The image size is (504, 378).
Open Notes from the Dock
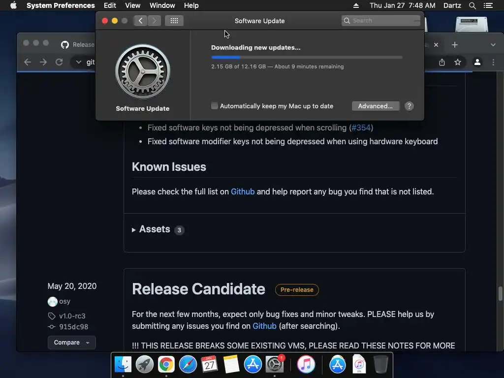(231, 365)
